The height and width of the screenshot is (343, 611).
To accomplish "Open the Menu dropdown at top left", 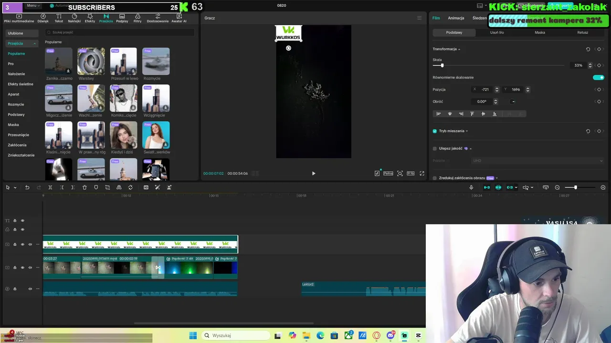I will [x=33, y=5].
